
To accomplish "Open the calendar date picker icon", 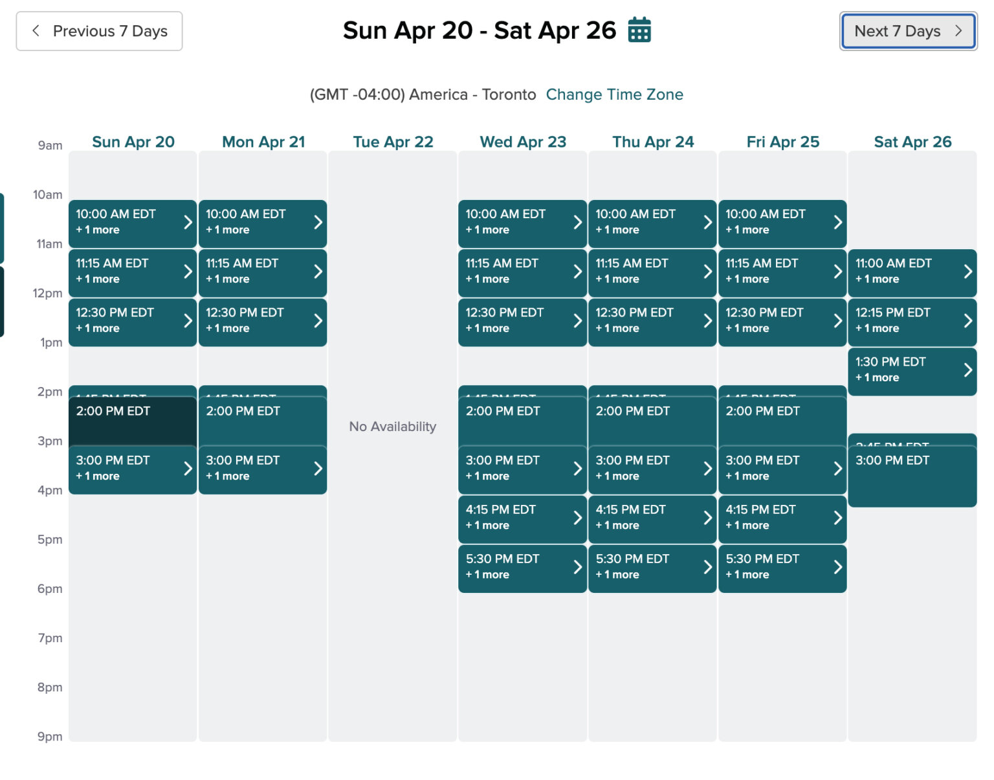I will (639, 30).
